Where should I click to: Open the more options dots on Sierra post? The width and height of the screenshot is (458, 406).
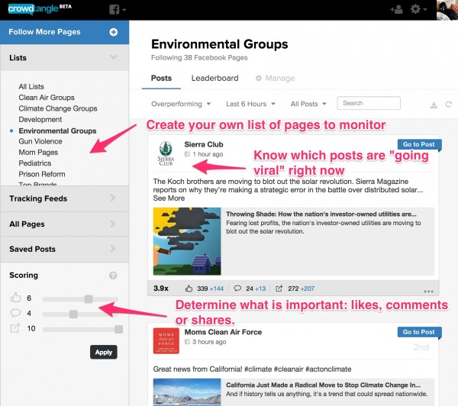pos(428,292)
